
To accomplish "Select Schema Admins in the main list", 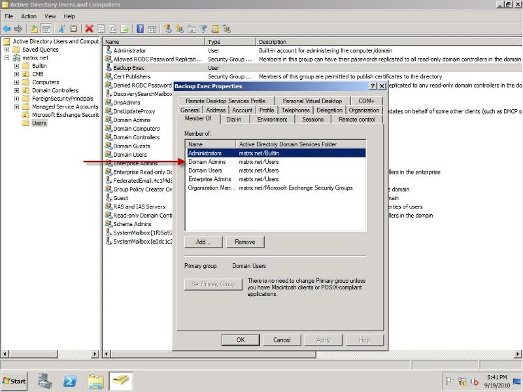I will point(132,224).
